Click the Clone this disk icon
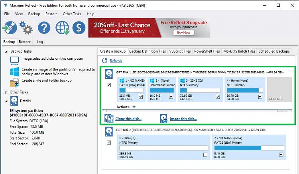 click(x=109, y=118)
